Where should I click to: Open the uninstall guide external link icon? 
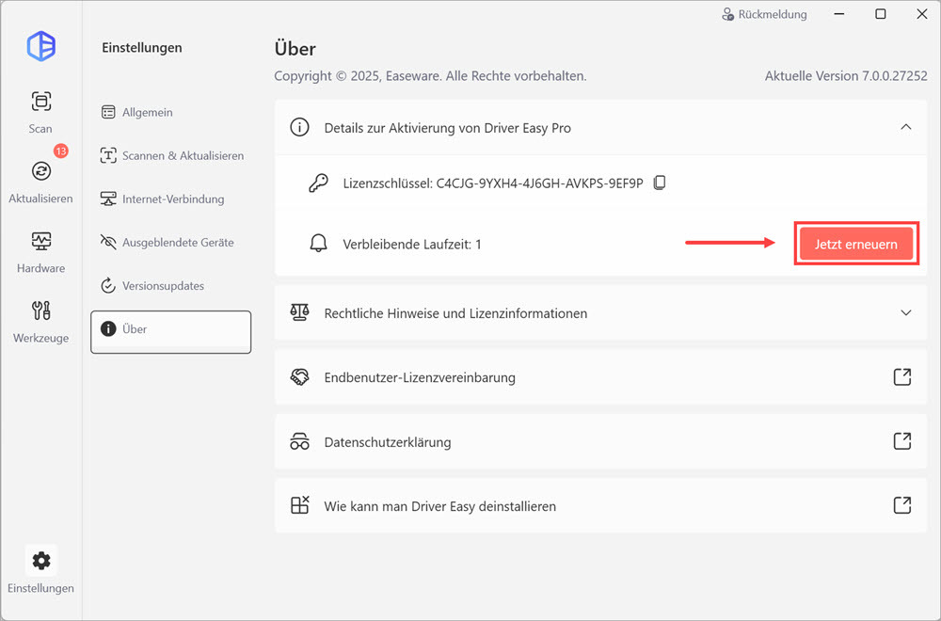pos(901,505)
